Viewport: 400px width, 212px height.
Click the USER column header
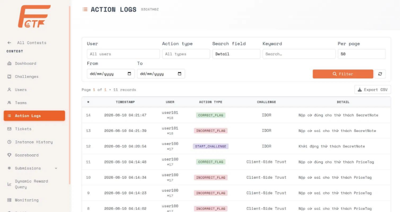[170, 102]
